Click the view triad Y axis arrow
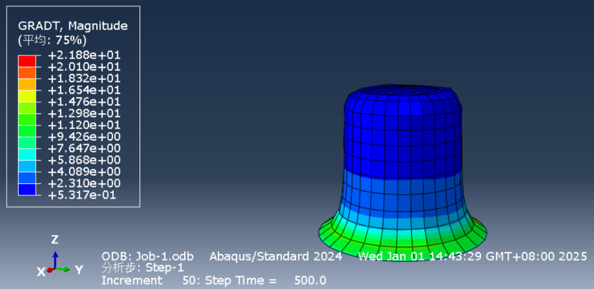The width and height of the screenshot is (594, 289). click(65, 269)
